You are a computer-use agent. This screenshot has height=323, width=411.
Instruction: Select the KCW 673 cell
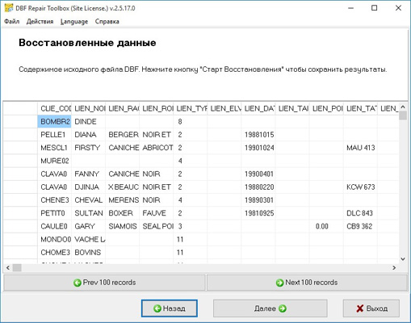[x=360, y=187]
